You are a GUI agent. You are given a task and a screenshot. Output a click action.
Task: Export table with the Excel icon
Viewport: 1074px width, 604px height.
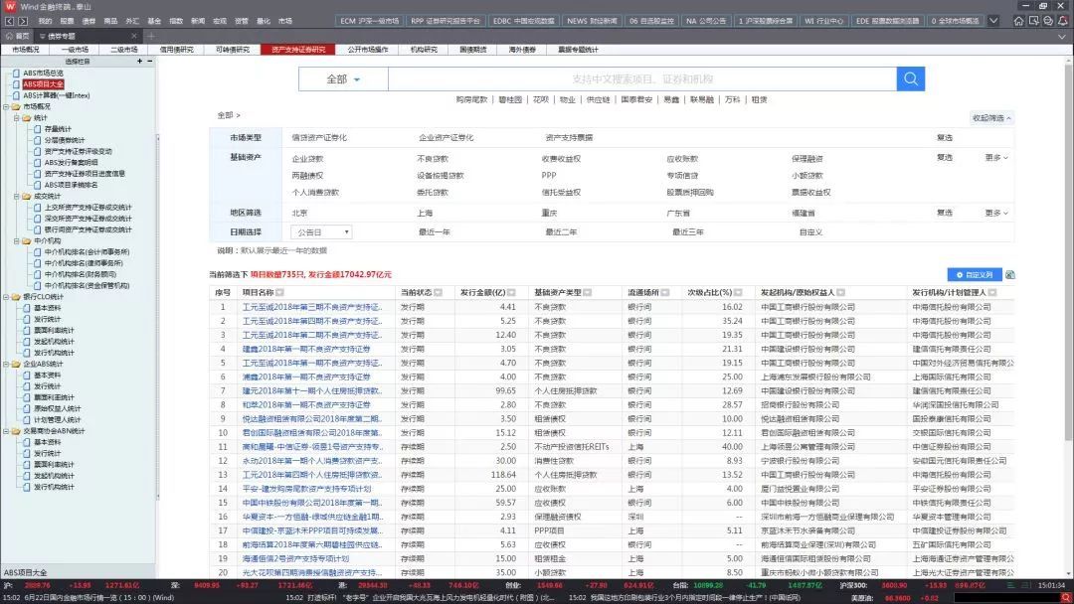[x=1009, y=274]
